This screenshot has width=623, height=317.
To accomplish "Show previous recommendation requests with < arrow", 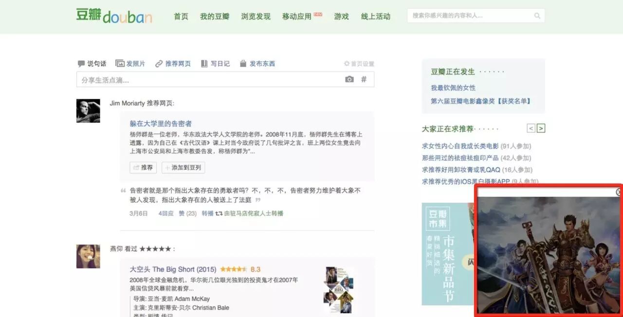I will click(x=531, y=129).
